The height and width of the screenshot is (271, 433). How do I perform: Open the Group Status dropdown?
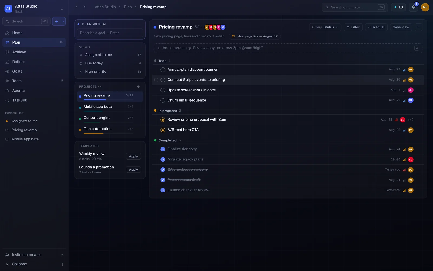click(x=325, y=27)
